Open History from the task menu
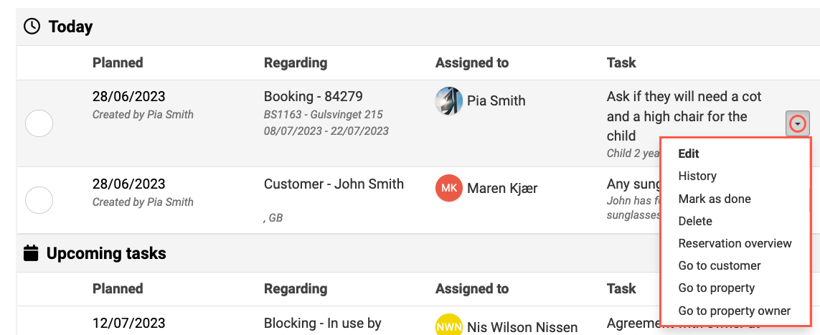Image resolution: width=820 pixels, height=335 pixels. 697,176
